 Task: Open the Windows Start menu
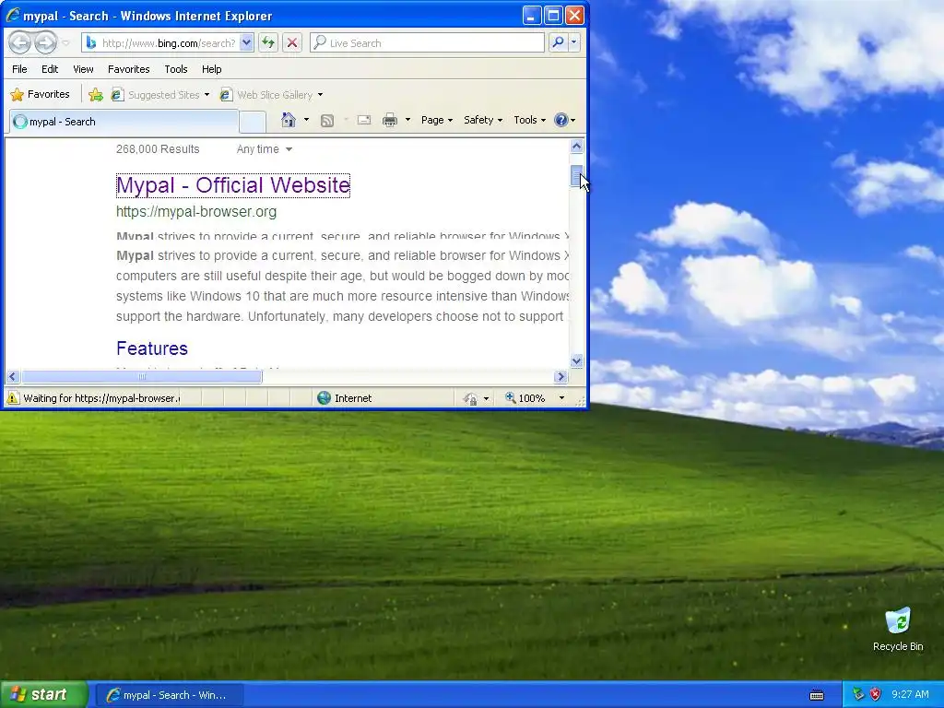[43, 695]
